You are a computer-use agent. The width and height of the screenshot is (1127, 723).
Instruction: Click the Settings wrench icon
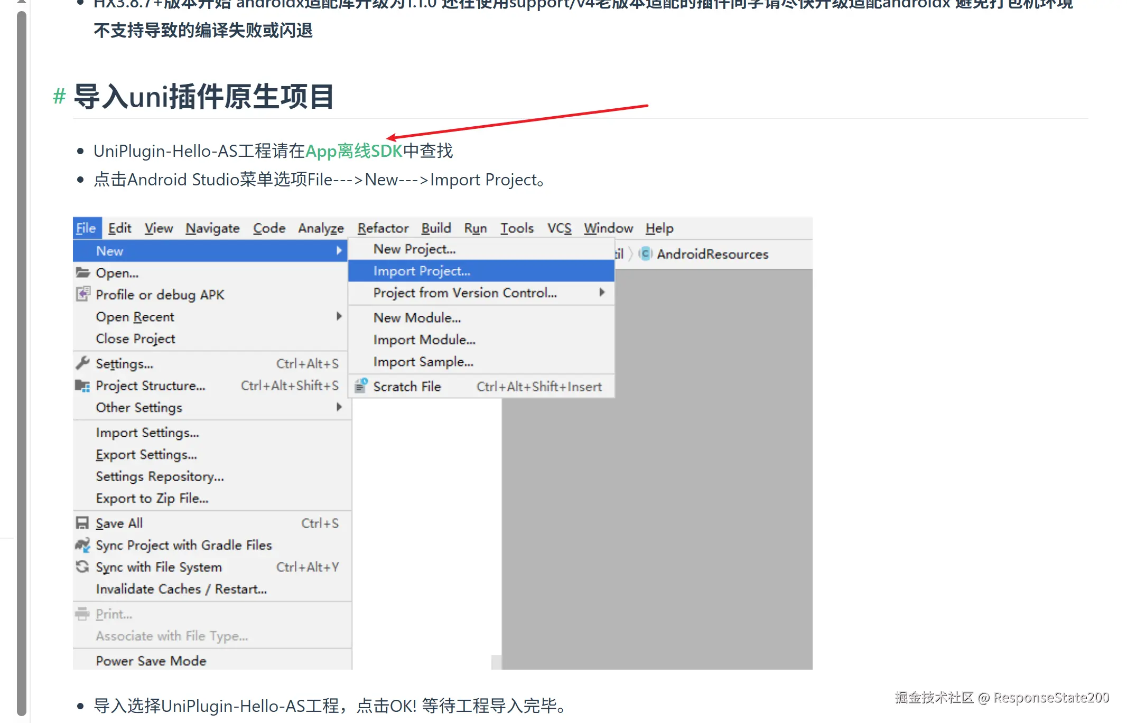(82, 363)
